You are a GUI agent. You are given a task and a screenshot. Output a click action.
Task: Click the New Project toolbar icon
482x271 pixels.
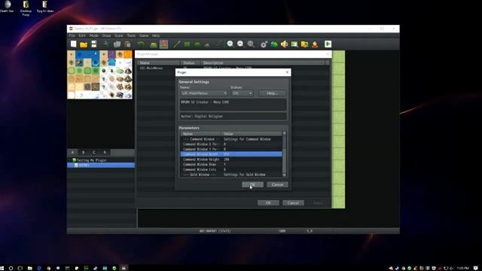coord(74,44)
